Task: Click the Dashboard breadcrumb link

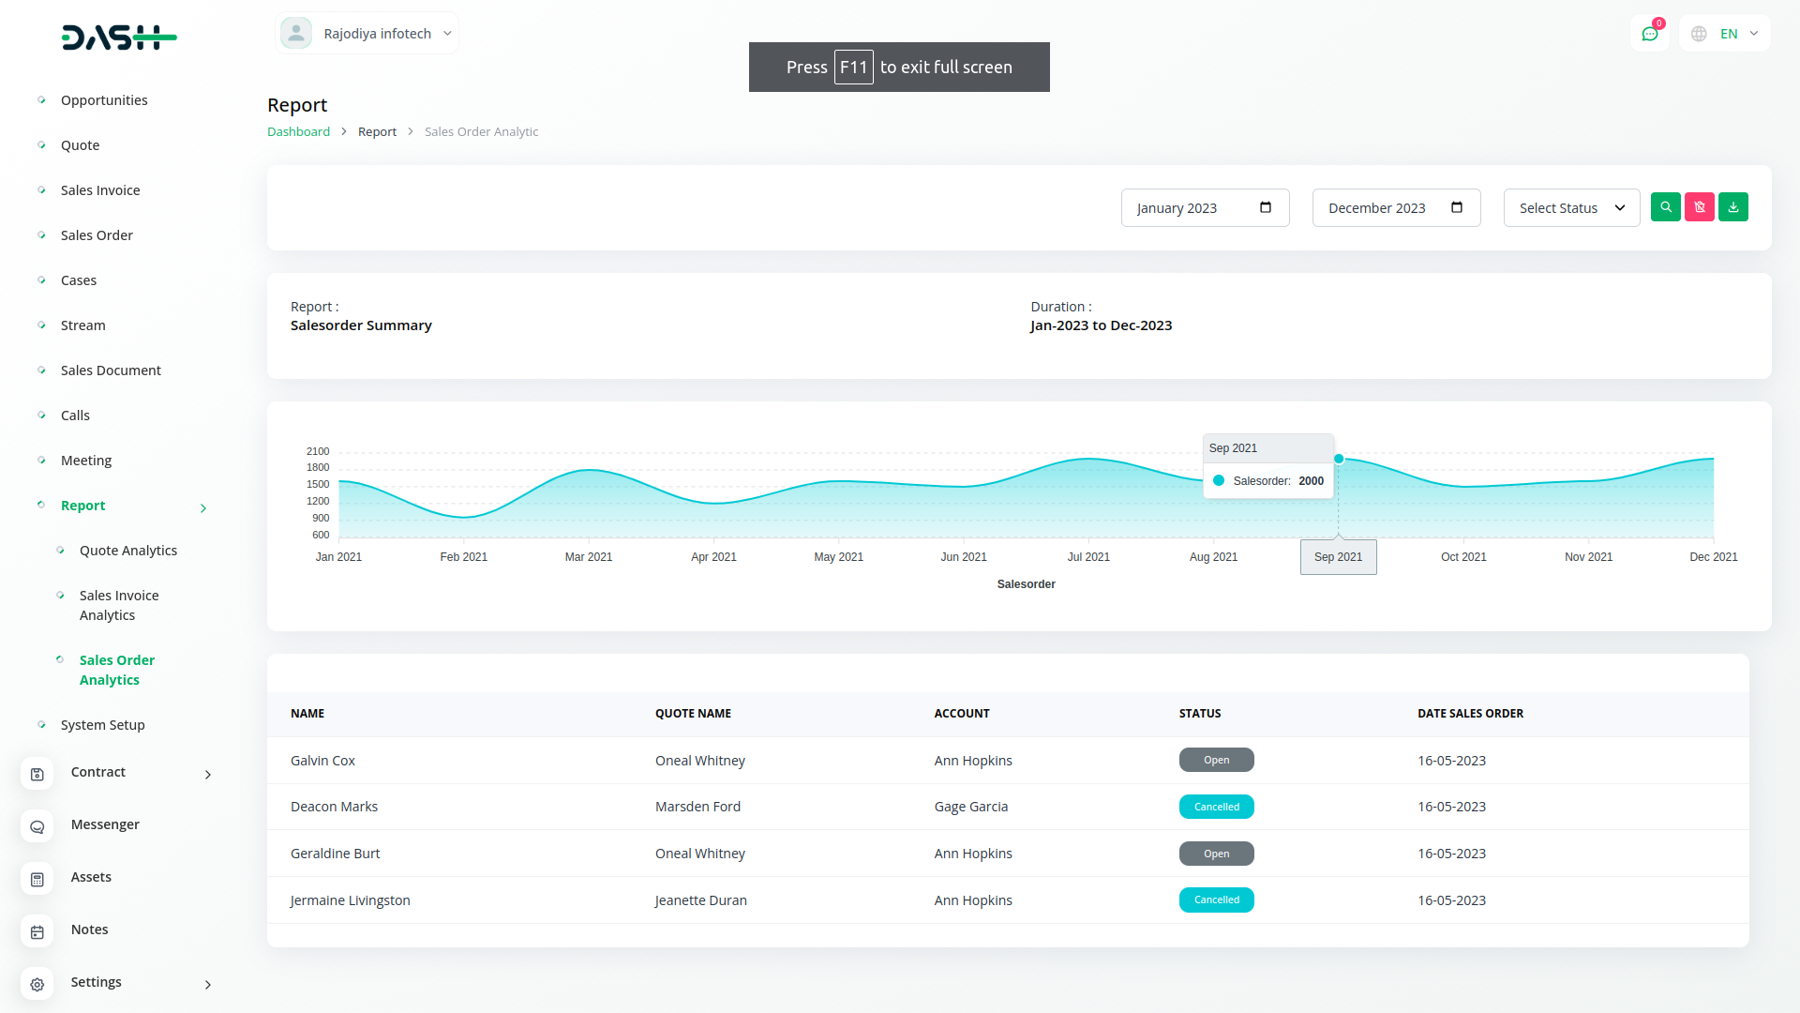Action: (x=298, y=131)
